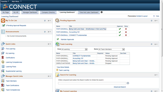Image resolution: width=163 pixels, height=92 pixels.
Task: Click the Certifications ribbon icon
Action: (3, 57)
